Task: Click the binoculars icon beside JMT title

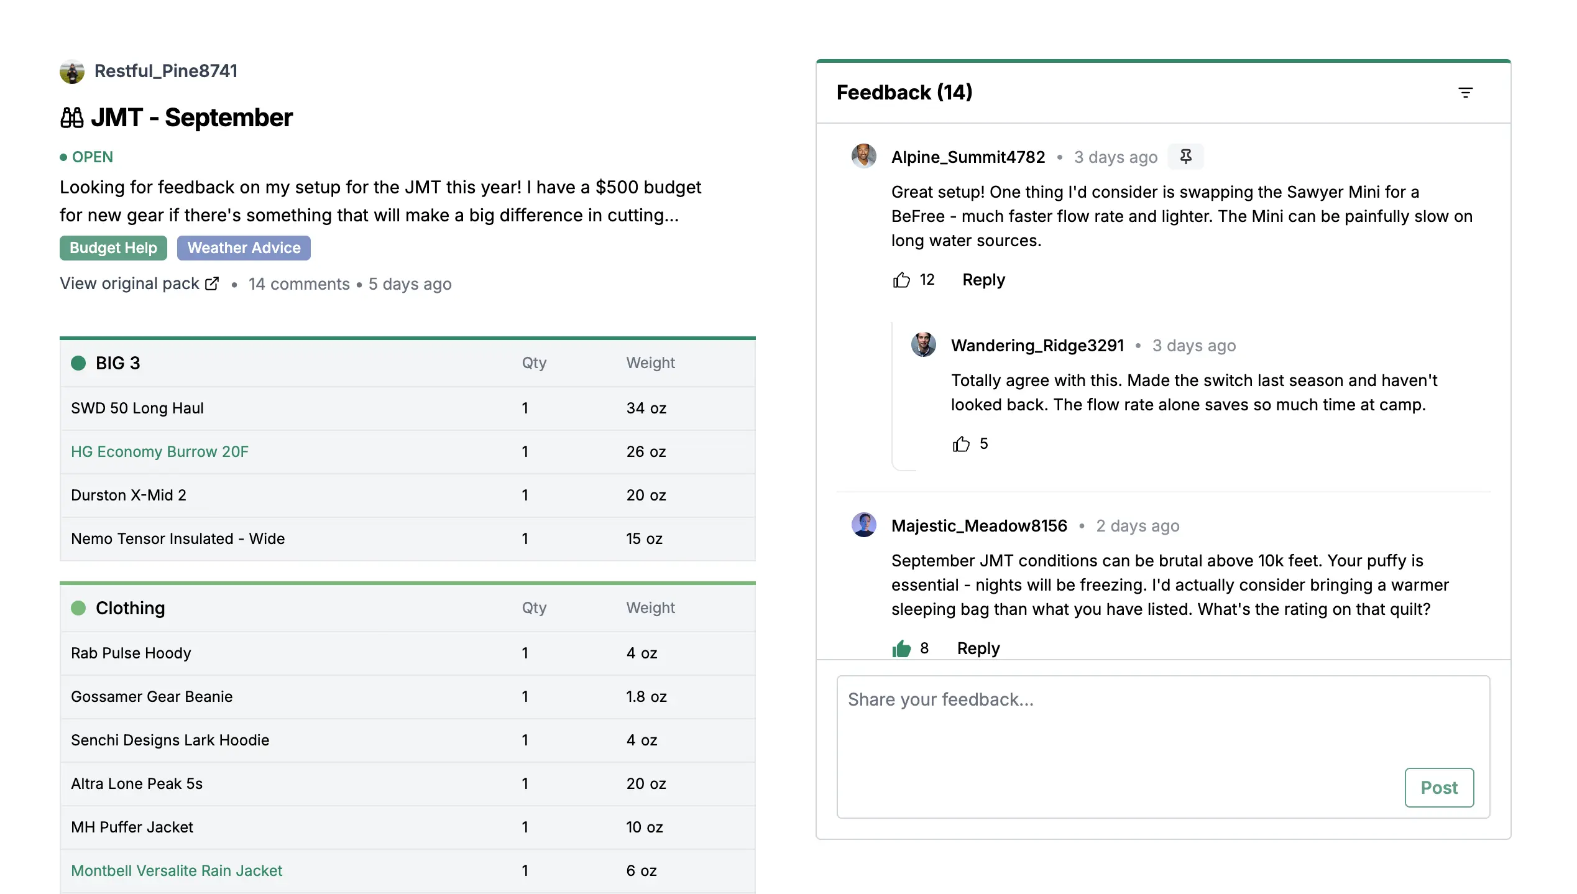Action: [x=72, y=118]
